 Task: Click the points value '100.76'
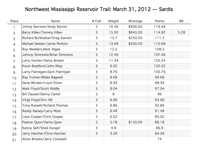159,72
